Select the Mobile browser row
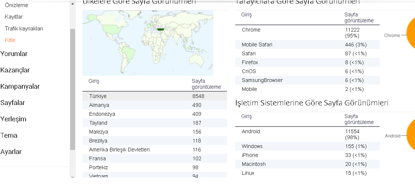This screenshot has height=190, width=415. (307, 89)
